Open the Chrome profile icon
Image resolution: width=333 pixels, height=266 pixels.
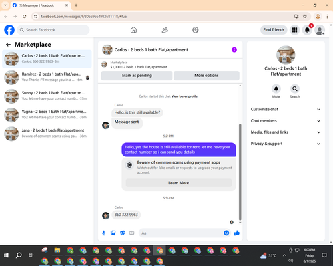[x=318, y=17]
